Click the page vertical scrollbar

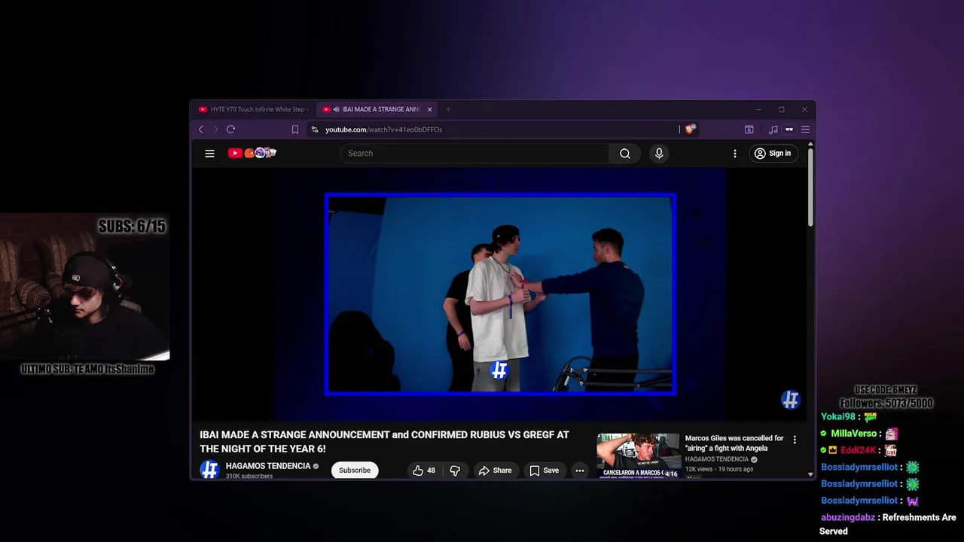(811, 188)
